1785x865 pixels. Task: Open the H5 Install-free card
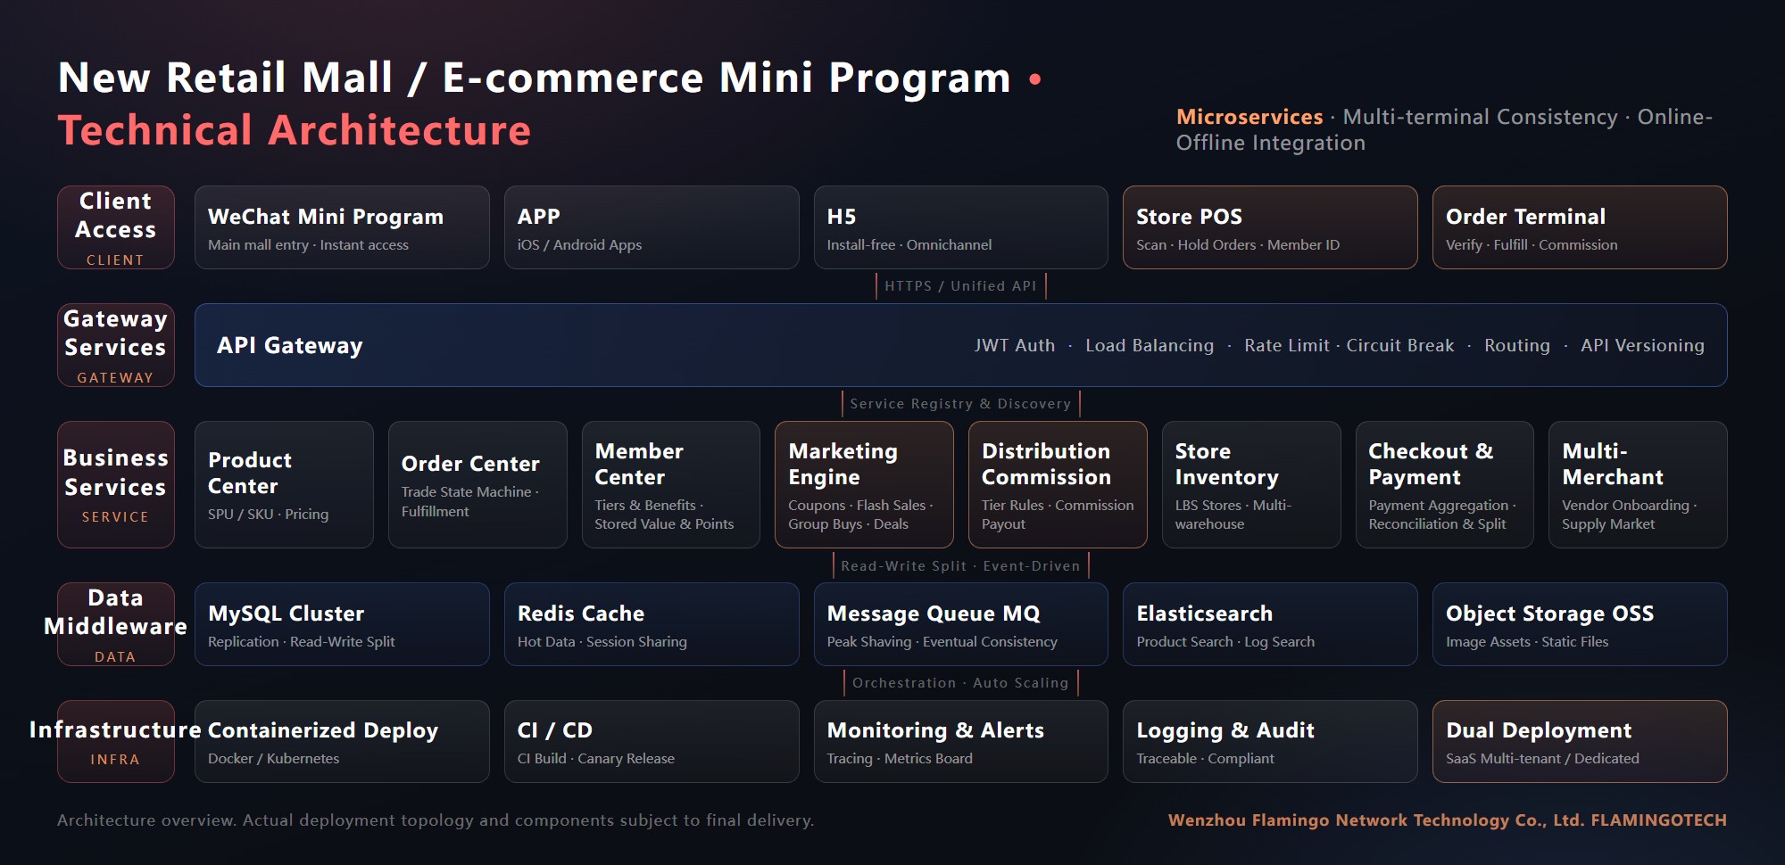960,227
